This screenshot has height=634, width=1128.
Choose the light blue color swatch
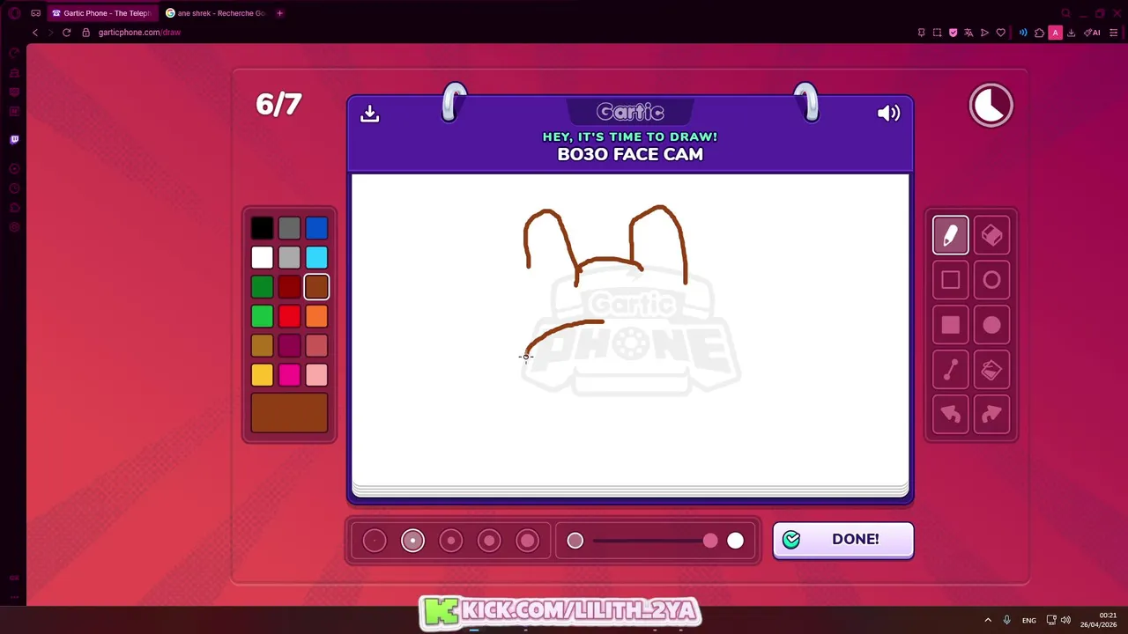pyautogui.click(x=316, y=257)
